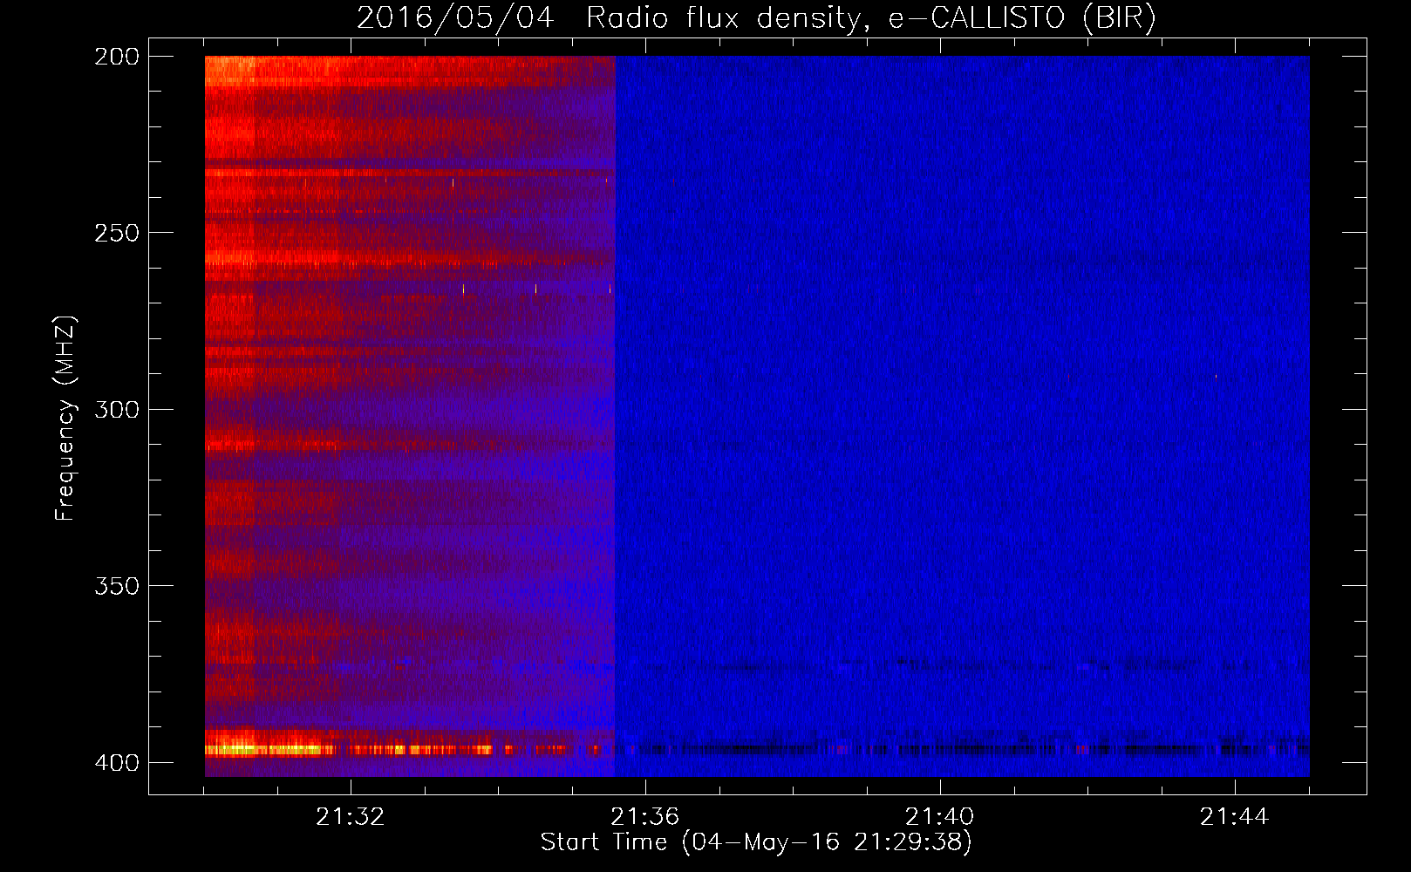Image resolution: width=1411 pixels, height=872 pixels.
Task: Click the 200 frequency tick label
Action: tap(117, 57)
